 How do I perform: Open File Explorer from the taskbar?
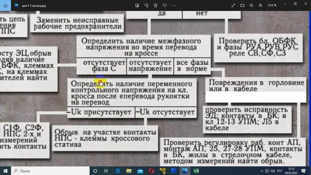point(129,171)
